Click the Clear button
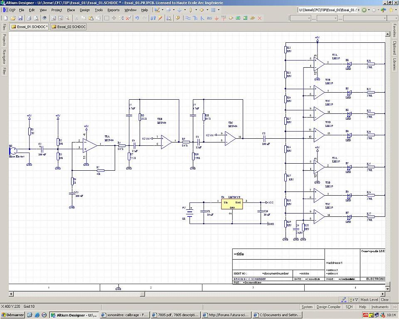Viewport: 399px width, 319px height. (x=385, y=299)
